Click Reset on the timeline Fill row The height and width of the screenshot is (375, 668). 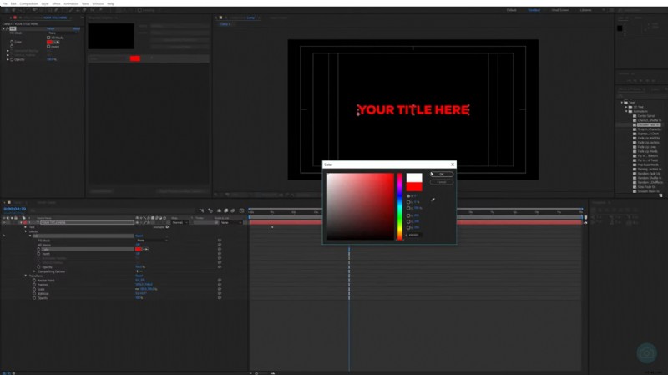[x=139, y=236]
